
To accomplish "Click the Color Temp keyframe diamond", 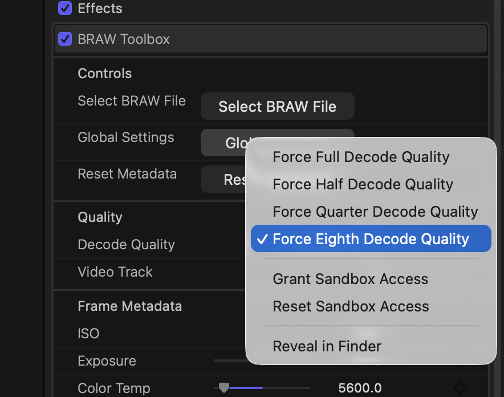I will tap(459, 388).
